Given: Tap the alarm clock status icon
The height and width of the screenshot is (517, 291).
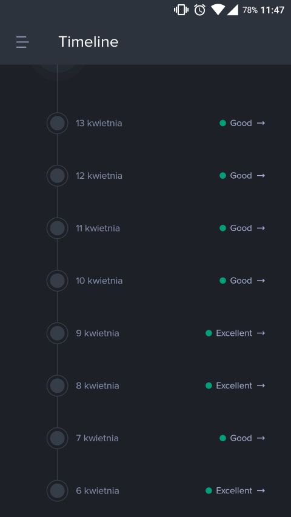Looking at the screenshot, I should point(199,10).
